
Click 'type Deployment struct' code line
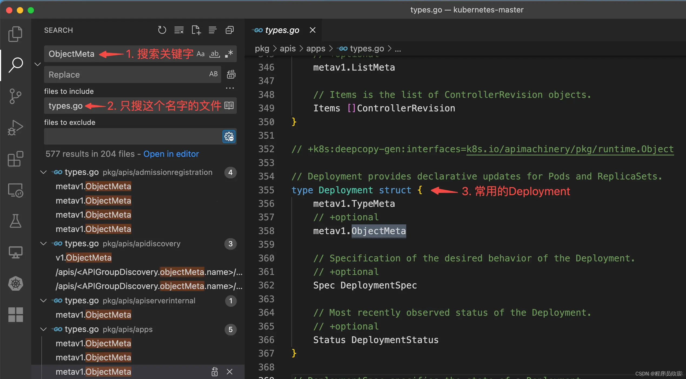[357, 190]
